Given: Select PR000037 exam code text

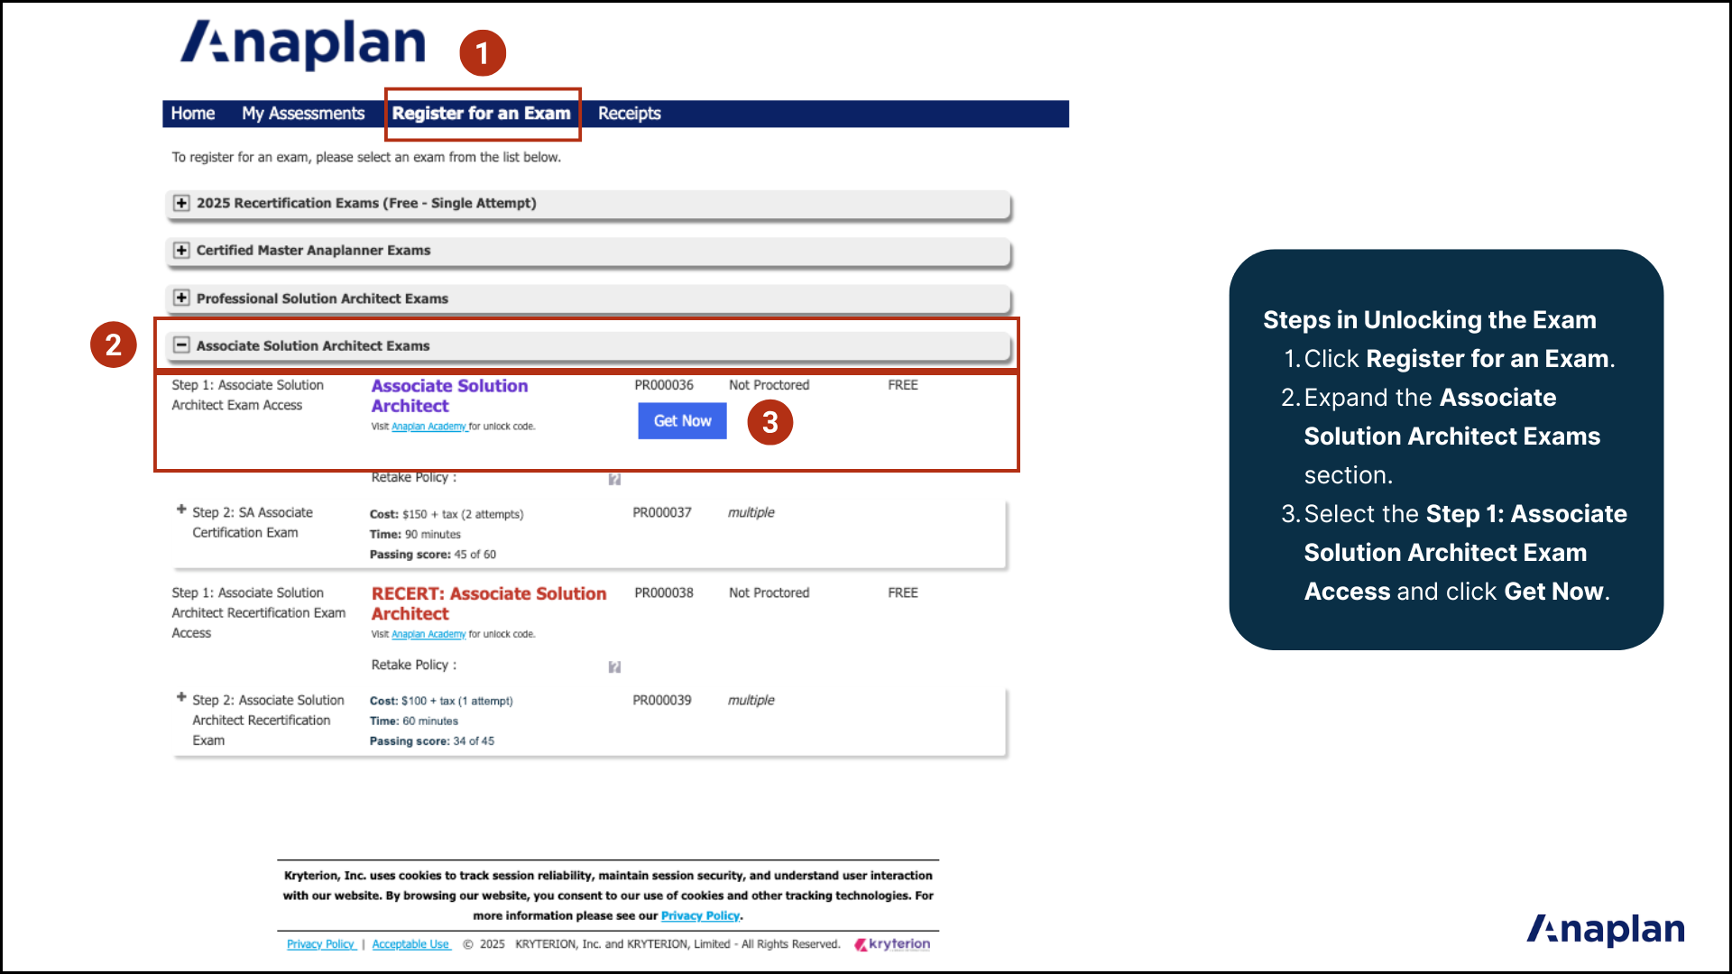Looking at the screenshot, I should tap(662, 512).
